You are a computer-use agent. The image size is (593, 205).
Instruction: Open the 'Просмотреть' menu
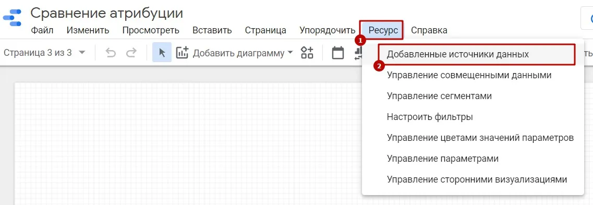point(151,30)
